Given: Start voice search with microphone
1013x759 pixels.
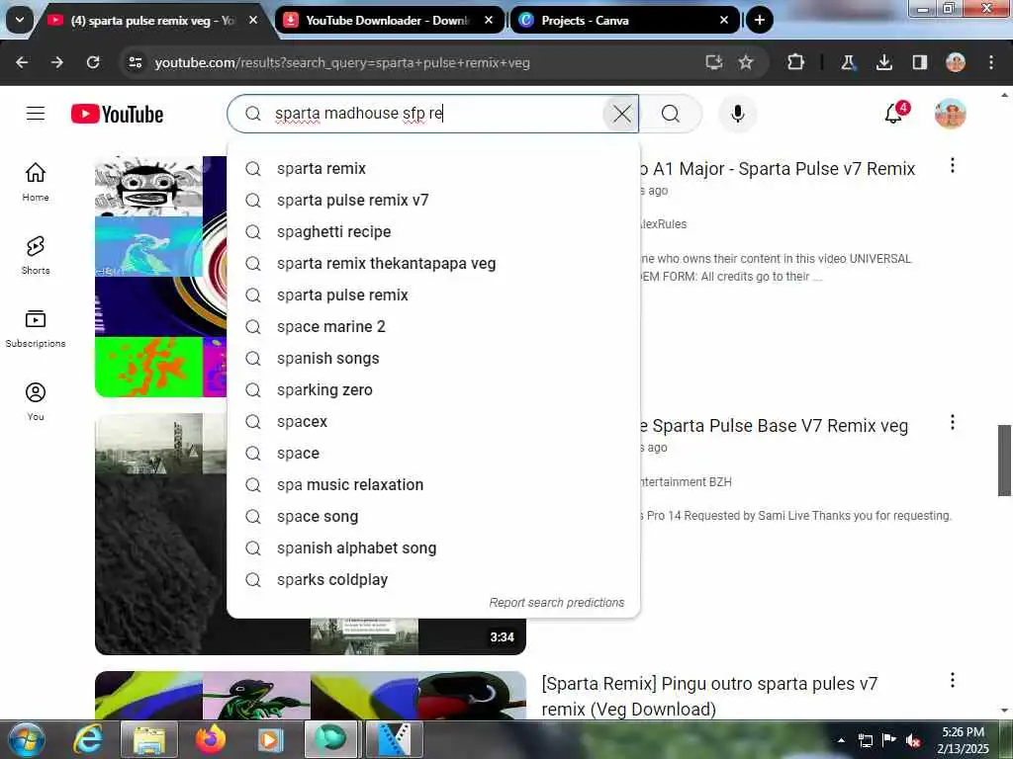Looking at the screenshot, I should coord(737,114).
